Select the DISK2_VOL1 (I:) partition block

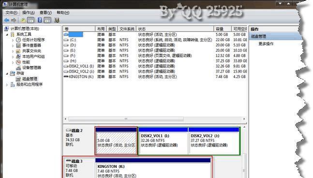[x=163, y=141]
